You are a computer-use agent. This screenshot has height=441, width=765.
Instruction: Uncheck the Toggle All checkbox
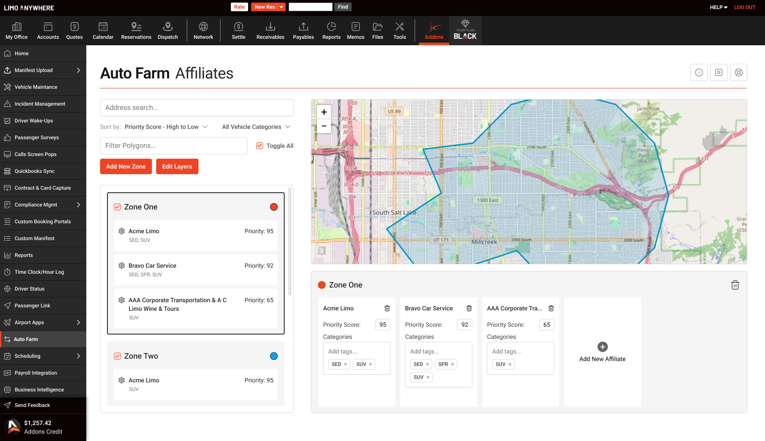click(260, 146)
